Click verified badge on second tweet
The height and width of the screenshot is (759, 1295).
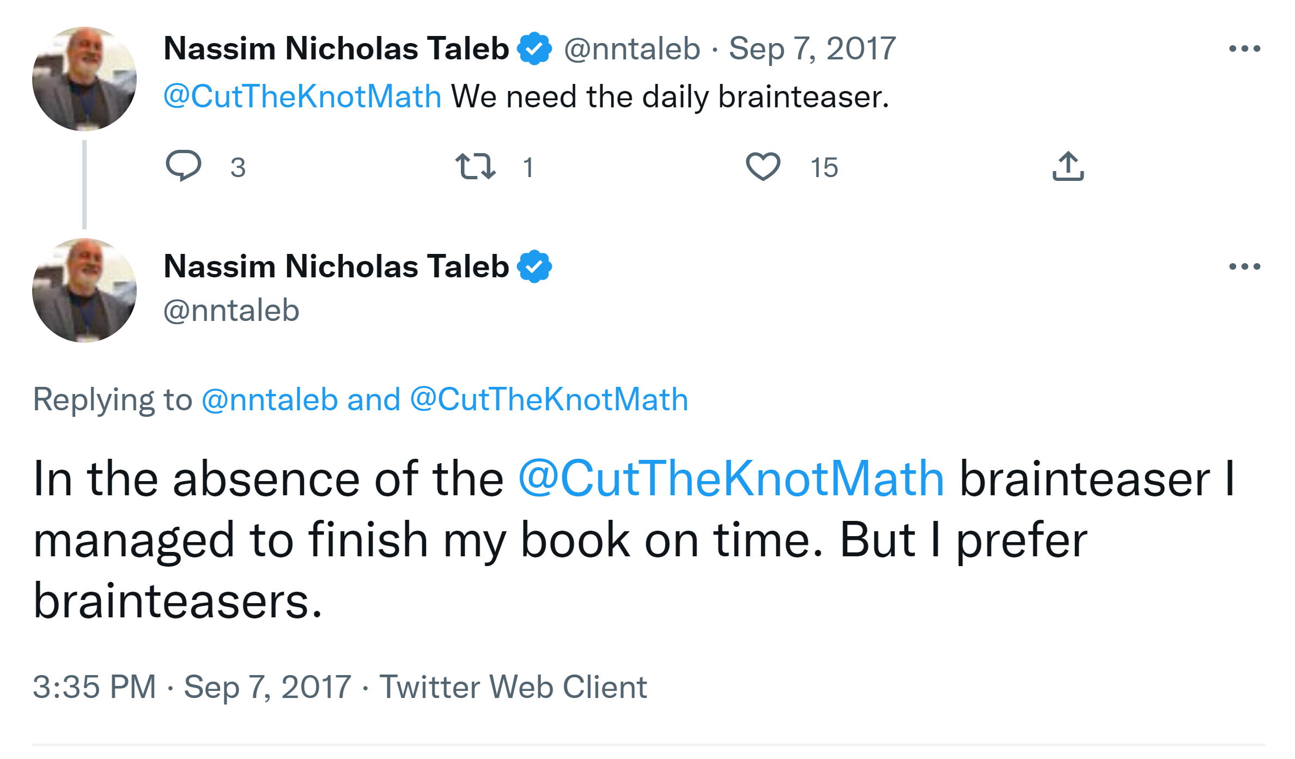click(534, 266)
